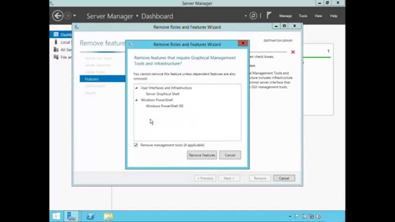Screen dimensions: 395x222
Task: Click the front dialog's wizard title icon
Action: (x=130, y=44)
